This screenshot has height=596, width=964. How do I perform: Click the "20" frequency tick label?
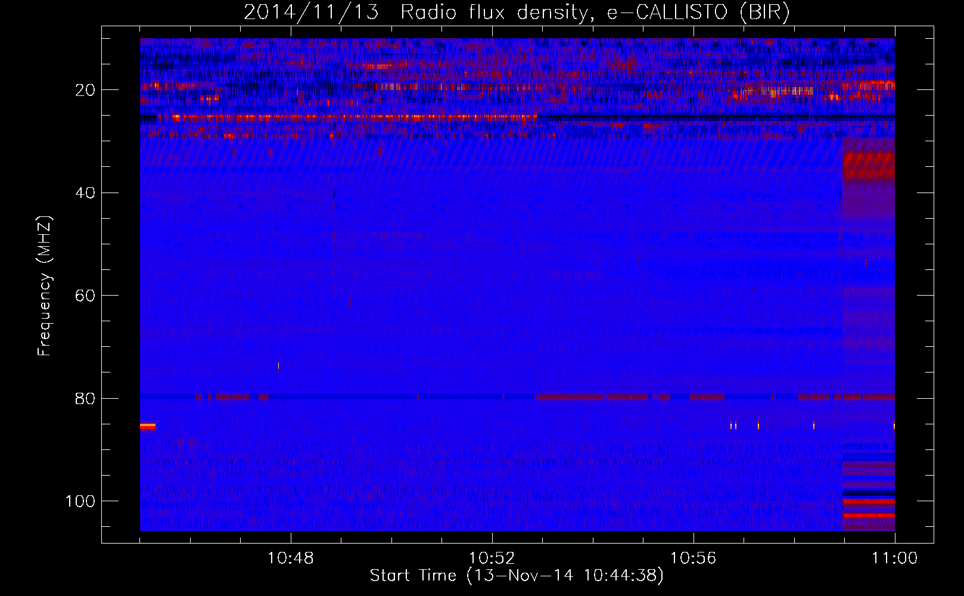click(86, 90)
